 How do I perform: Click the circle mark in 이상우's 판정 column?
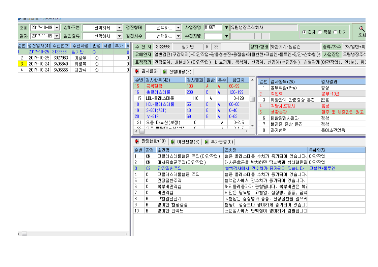97,58
